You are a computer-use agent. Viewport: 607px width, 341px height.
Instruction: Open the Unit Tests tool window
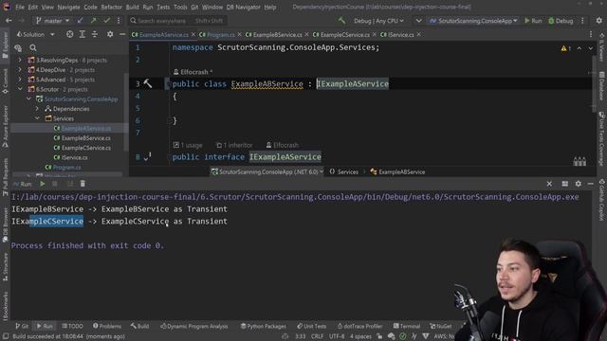point(312,326)
